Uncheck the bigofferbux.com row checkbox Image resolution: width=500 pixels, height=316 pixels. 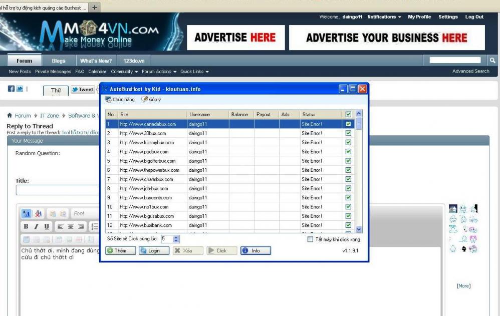[348, 161]
